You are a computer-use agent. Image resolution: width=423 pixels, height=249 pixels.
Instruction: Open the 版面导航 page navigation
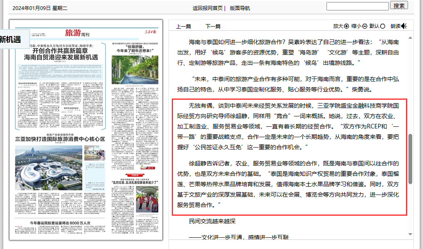pos(240,8)
